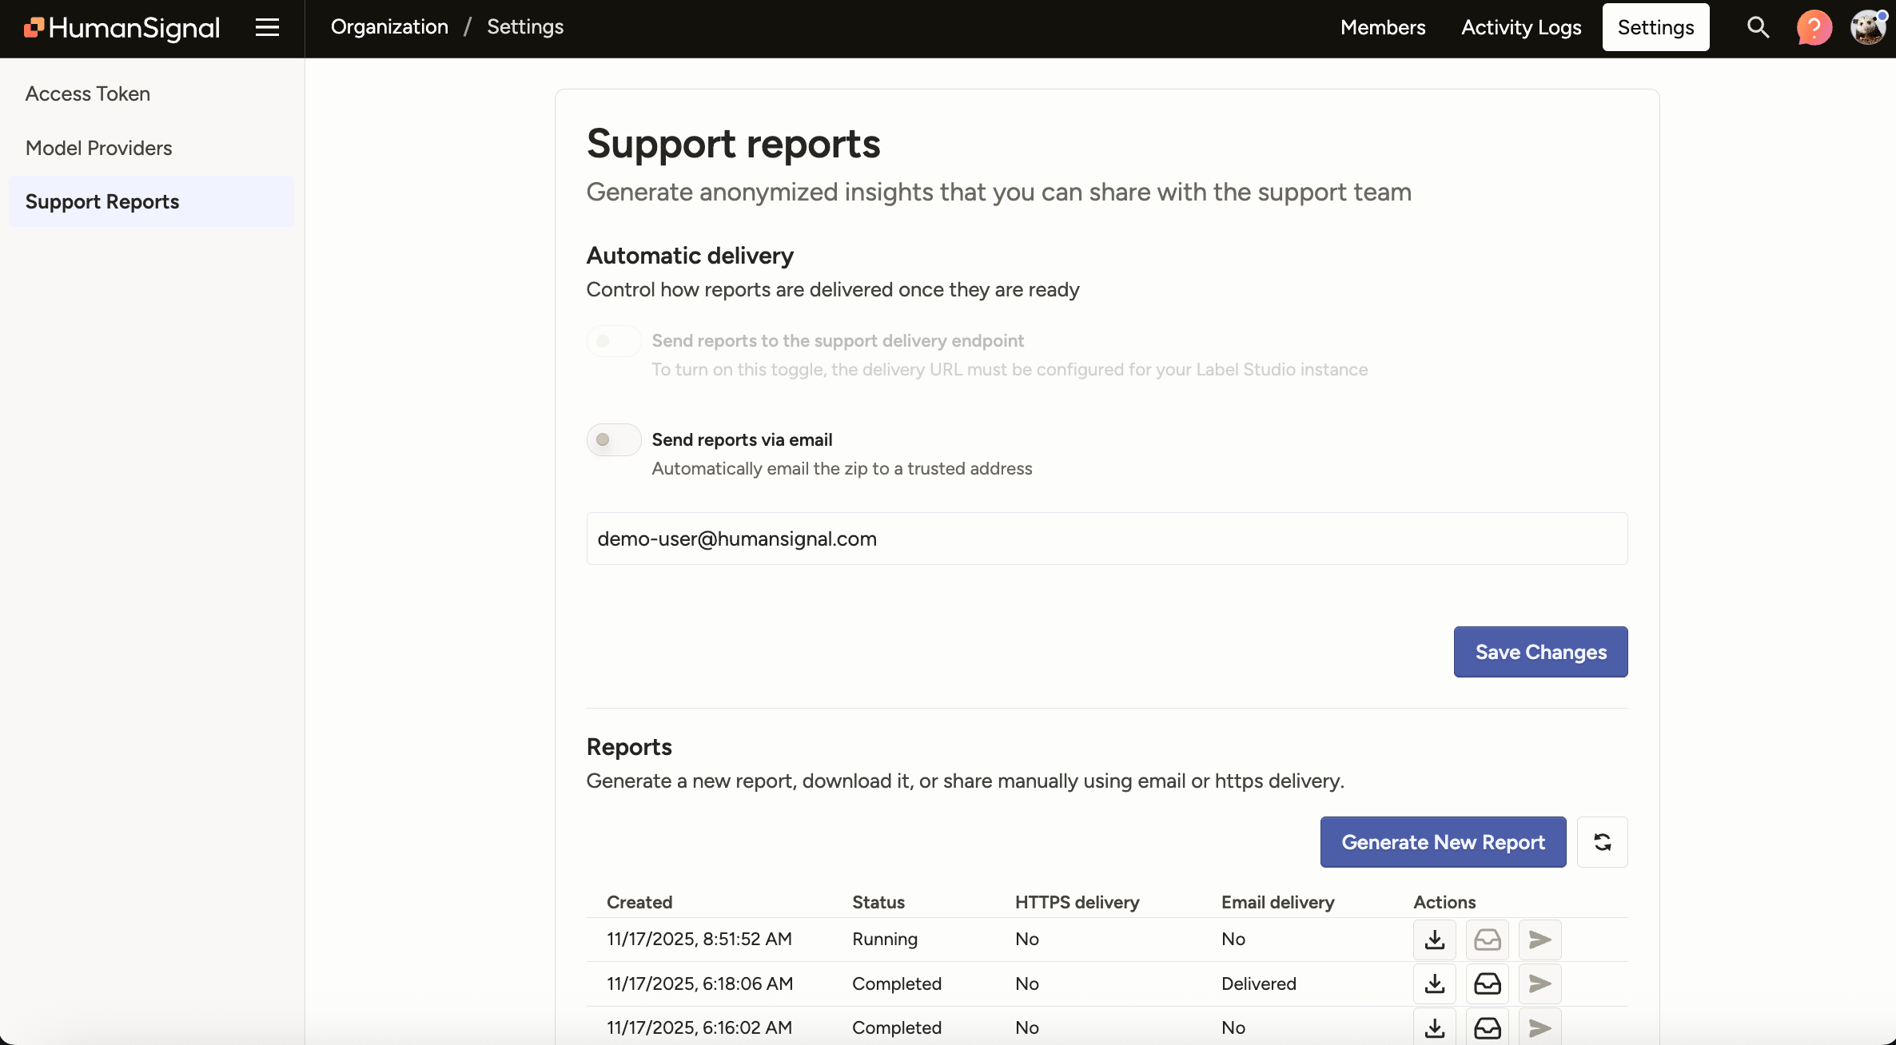The image size is (1896, 1045).
Task: Edit the trusted email address field
Action: [x=1105, y=538]
